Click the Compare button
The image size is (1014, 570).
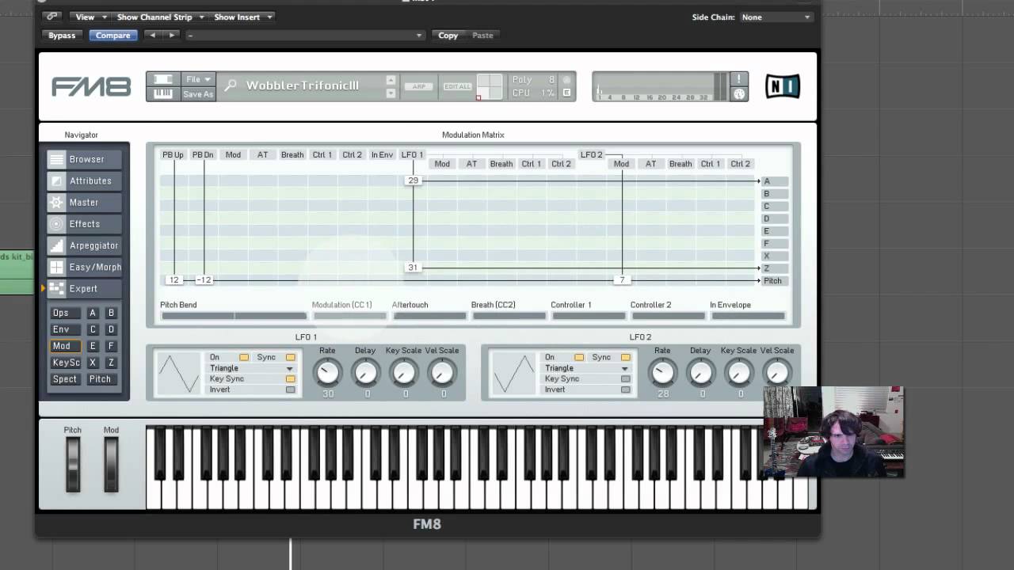point(113,36)
